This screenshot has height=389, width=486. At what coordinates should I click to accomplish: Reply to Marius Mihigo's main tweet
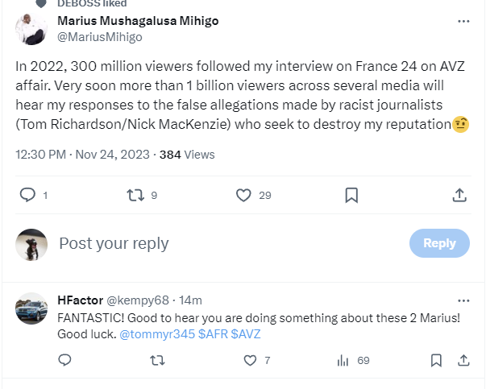[x=27, y=195]
